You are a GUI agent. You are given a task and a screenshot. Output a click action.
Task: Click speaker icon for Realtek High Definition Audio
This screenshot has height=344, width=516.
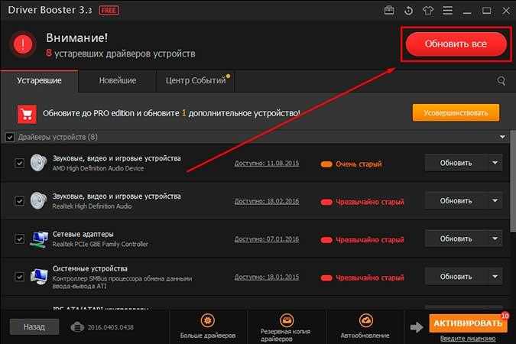pyautogui.click(x=38, y=200)
